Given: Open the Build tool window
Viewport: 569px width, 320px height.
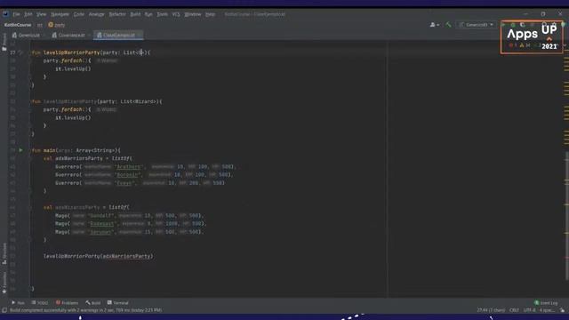Looking at the screenshot, I should (x=92, y=302).
